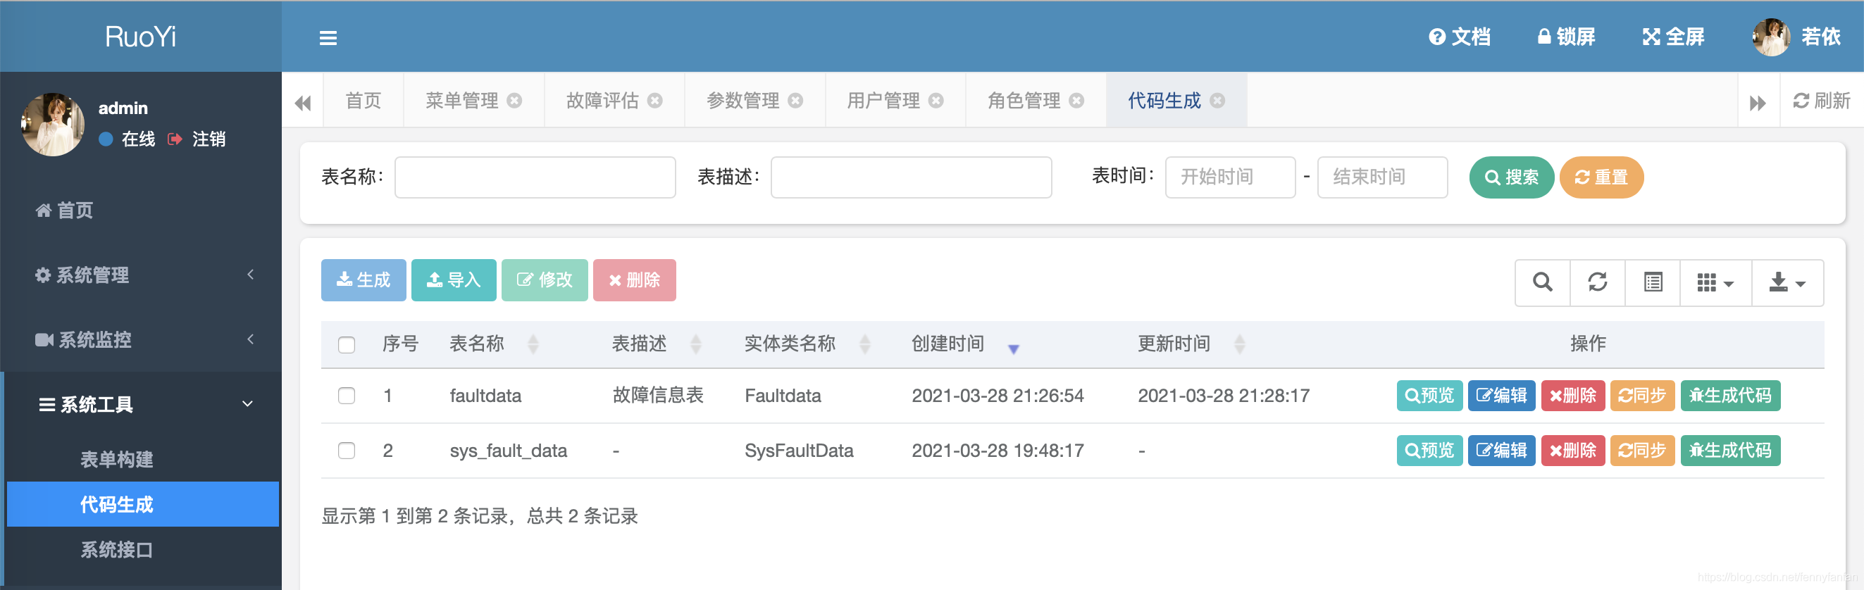
Task: Sort by 实体类名称 column
Action: coord(807,344)
